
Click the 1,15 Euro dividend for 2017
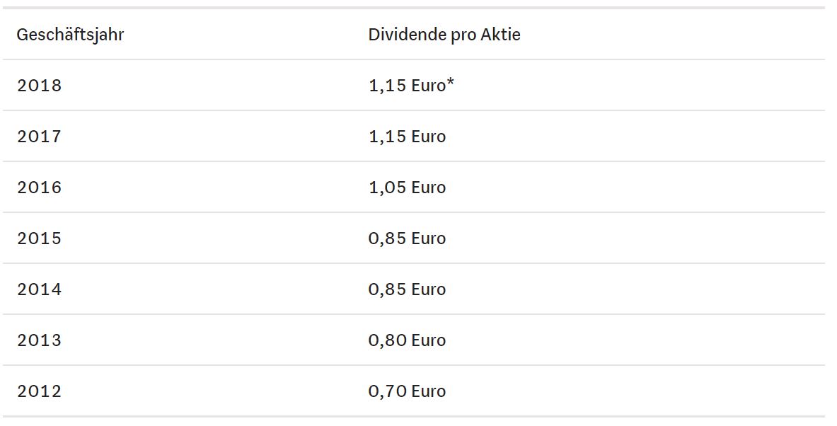[x=407, y=137]
